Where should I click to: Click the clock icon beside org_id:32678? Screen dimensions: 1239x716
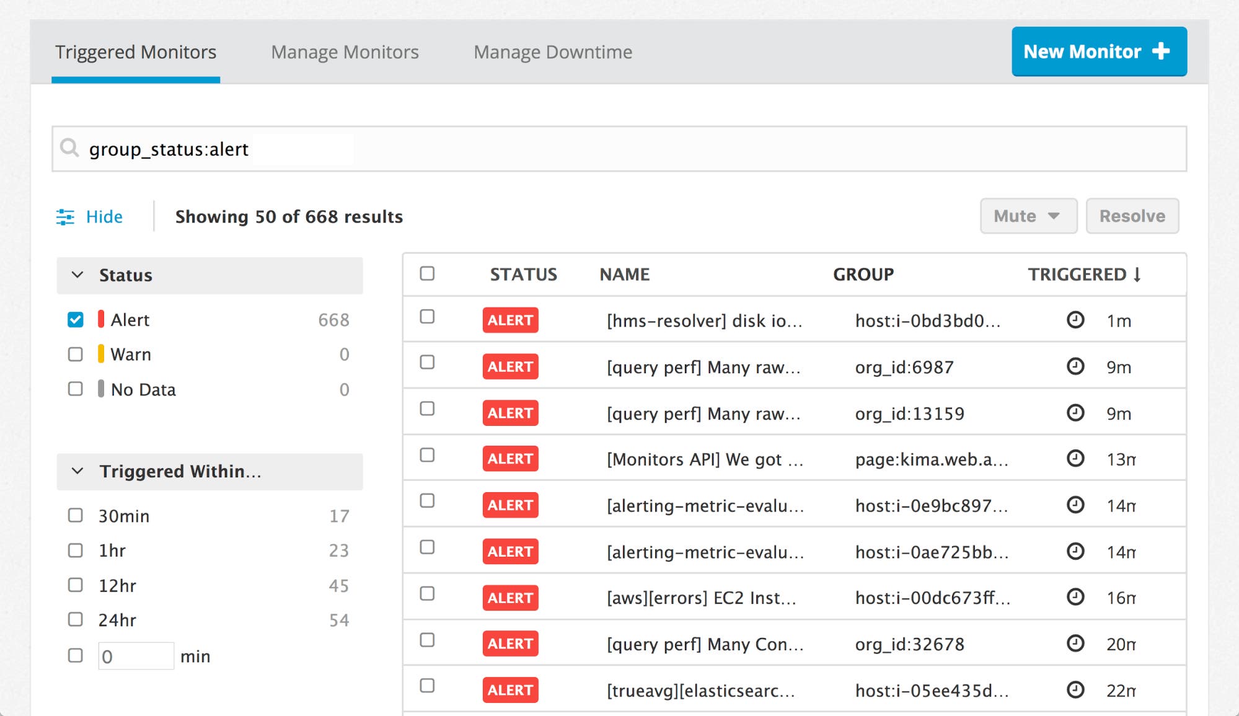pos(1075,643)
